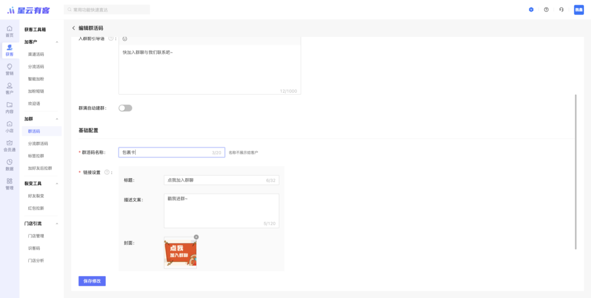The width and height of the screenshot is (591, 298).
Task: Open 渠道活码 menu item
Action: pyautogui.click(x=36, y=54)
